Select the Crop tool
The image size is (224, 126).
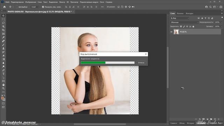tap(3, 30)
